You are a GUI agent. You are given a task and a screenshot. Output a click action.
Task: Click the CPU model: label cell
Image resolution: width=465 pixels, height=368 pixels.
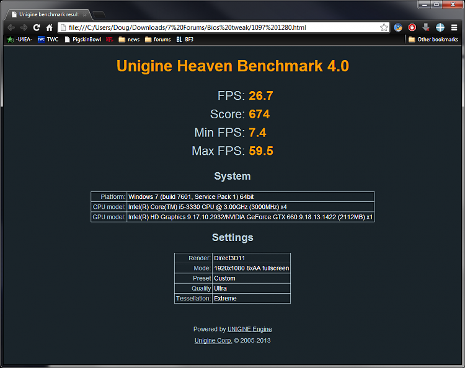[x=109, y=207]
